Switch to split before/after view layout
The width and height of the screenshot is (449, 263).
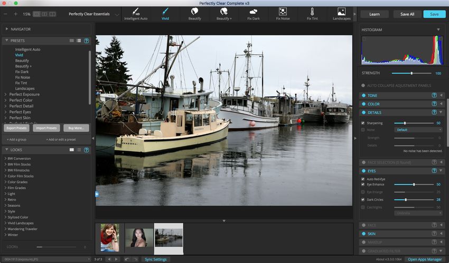click(52, 14)
